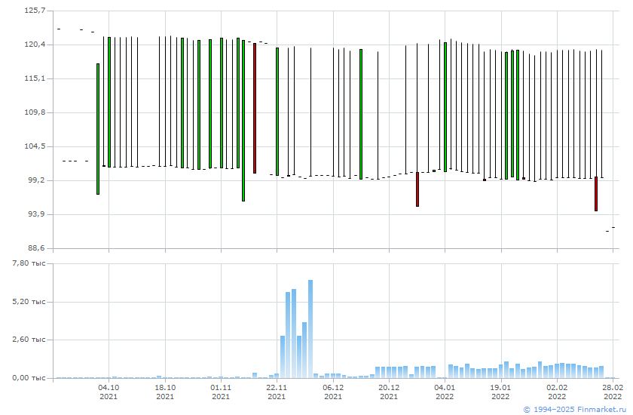Click the 2,60 тыс volume axis label
The height and width of the screenshot is (415, 633).
30,340
